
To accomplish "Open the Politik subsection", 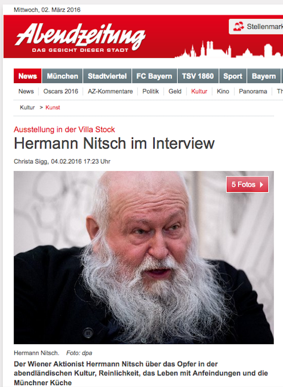I will [150, 91].
